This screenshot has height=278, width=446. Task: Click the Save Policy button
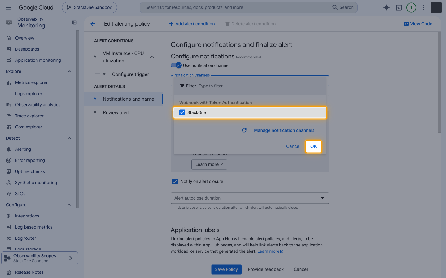pos(226,269)
